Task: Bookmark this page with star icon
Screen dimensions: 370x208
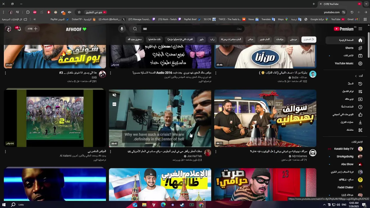Action: tap(79, 12)
